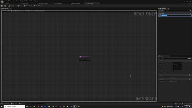The image size is (192, 108).
Task: Close the My Blueprint panel
Action: tap(169, 9)
